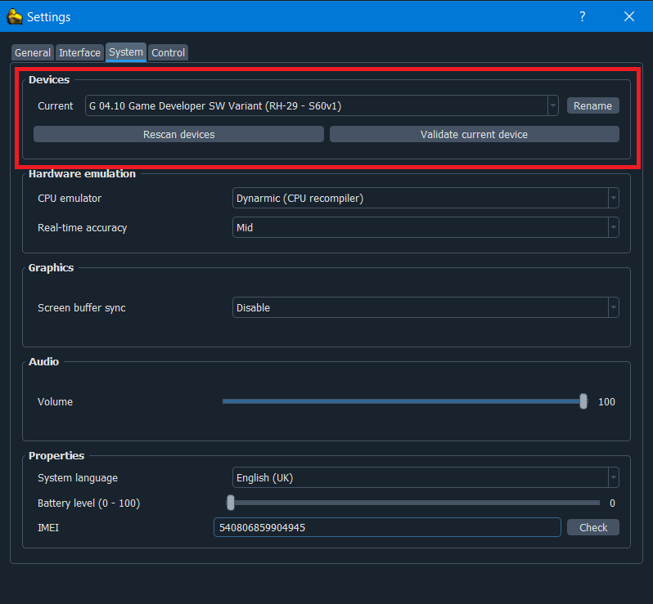653x604 pixels.
Task: Select the System tab
Action: (x=126, y=52)
